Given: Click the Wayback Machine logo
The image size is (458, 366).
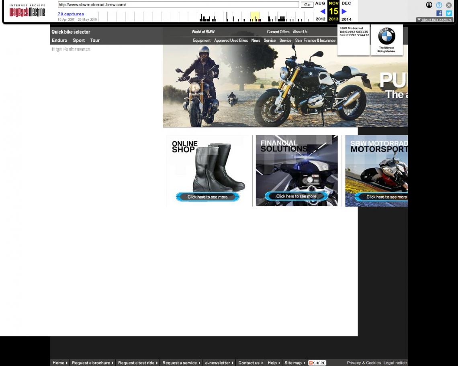Looking at the screenshot, I should (x=27, y=11).
